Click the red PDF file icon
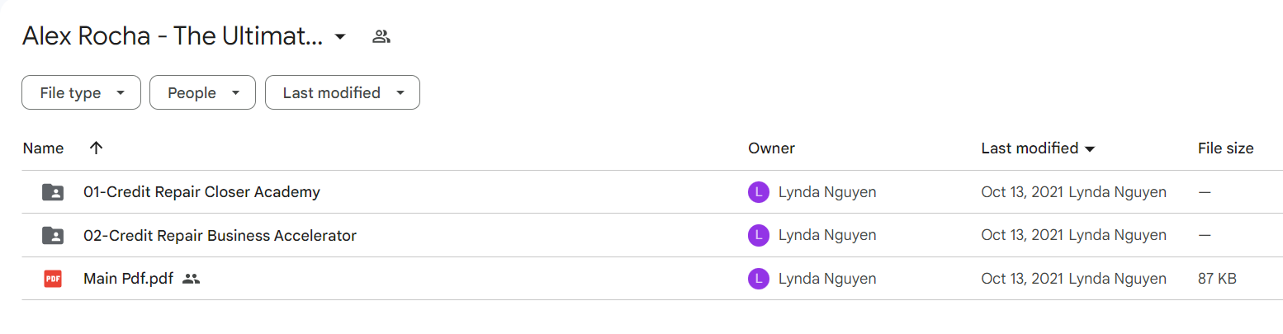The height and width of the screenshot is (334, 1283). coord(53,279)
